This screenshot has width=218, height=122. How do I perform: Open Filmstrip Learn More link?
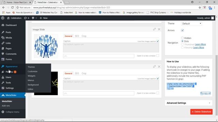(x=199, y=47)
